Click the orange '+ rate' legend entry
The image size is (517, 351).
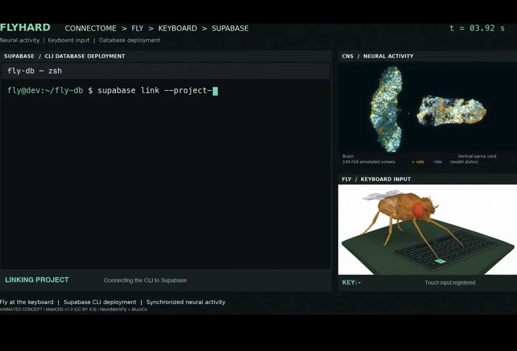[x=418, y=162]
